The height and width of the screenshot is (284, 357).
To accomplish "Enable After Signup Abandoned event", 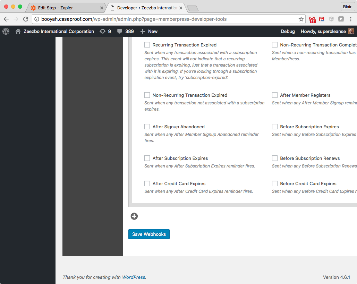I will point(147,127).
